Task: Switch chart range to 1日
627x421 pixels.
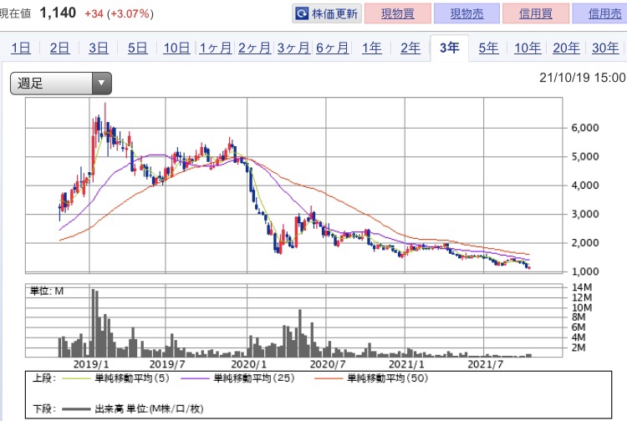Action: 21,48
